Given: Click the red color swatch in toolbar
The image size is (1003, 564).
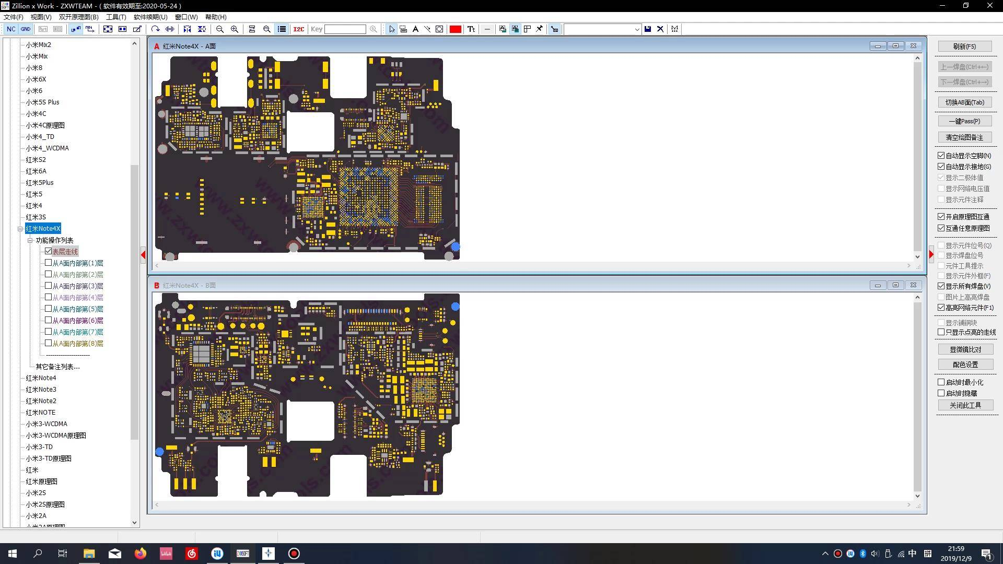Looking at the screenshot, I should click(455, 29).
